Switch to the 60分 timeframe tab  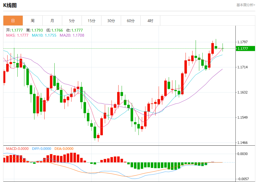click(131, 21)
